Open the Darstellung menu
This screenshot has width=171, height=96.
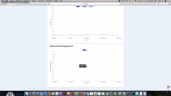pyautogui.click(x=27, y=1)
